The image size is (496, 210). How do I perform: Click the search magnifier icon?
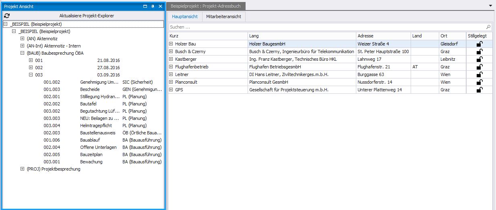pyautogui.click(x=489, y=27)
